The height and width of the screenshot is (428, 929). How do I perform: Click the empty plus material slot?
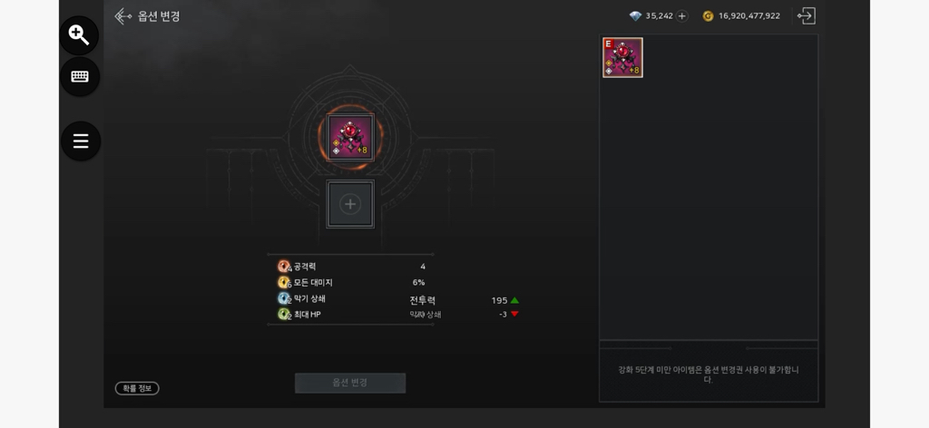coord(350,204)
